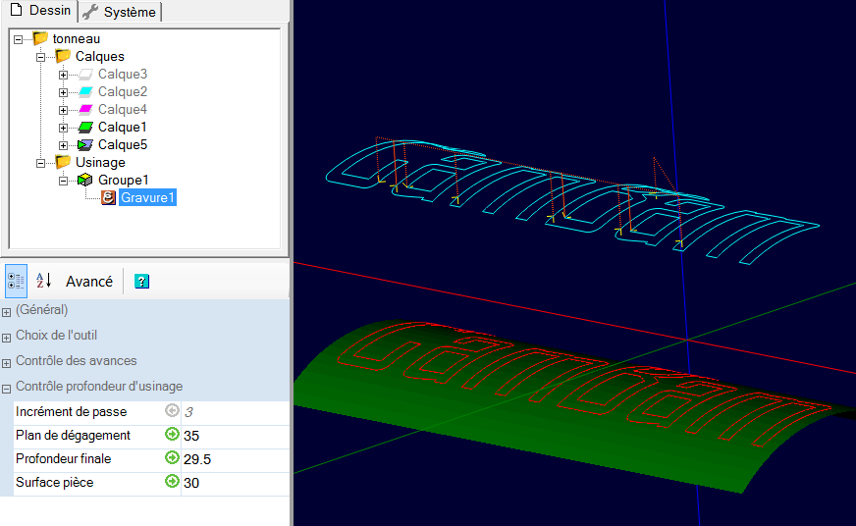Expand the (Général) property group
Viewport: 856px width, 526px height.
click(x=7, y=313)
